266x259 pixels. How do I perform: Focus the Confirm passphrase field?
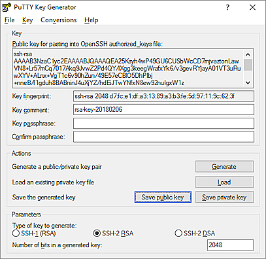tap(163, 137)
